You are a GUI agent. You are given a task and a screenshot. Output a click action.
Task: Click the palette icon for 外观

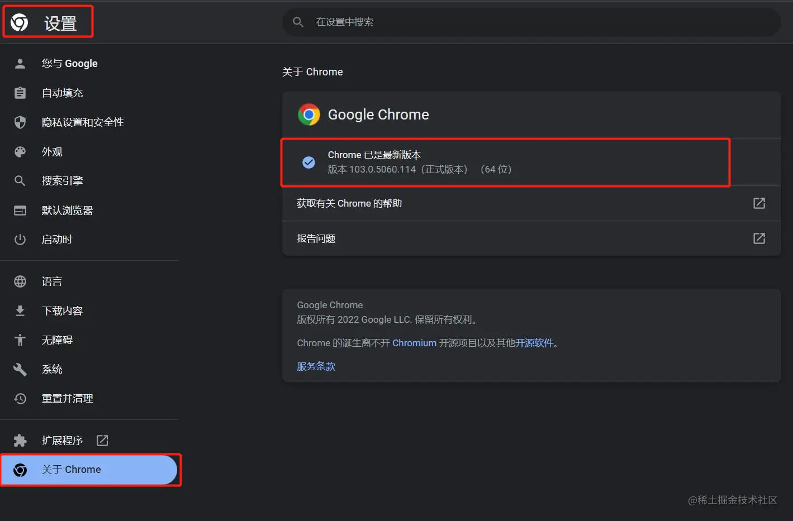[20, 152]
